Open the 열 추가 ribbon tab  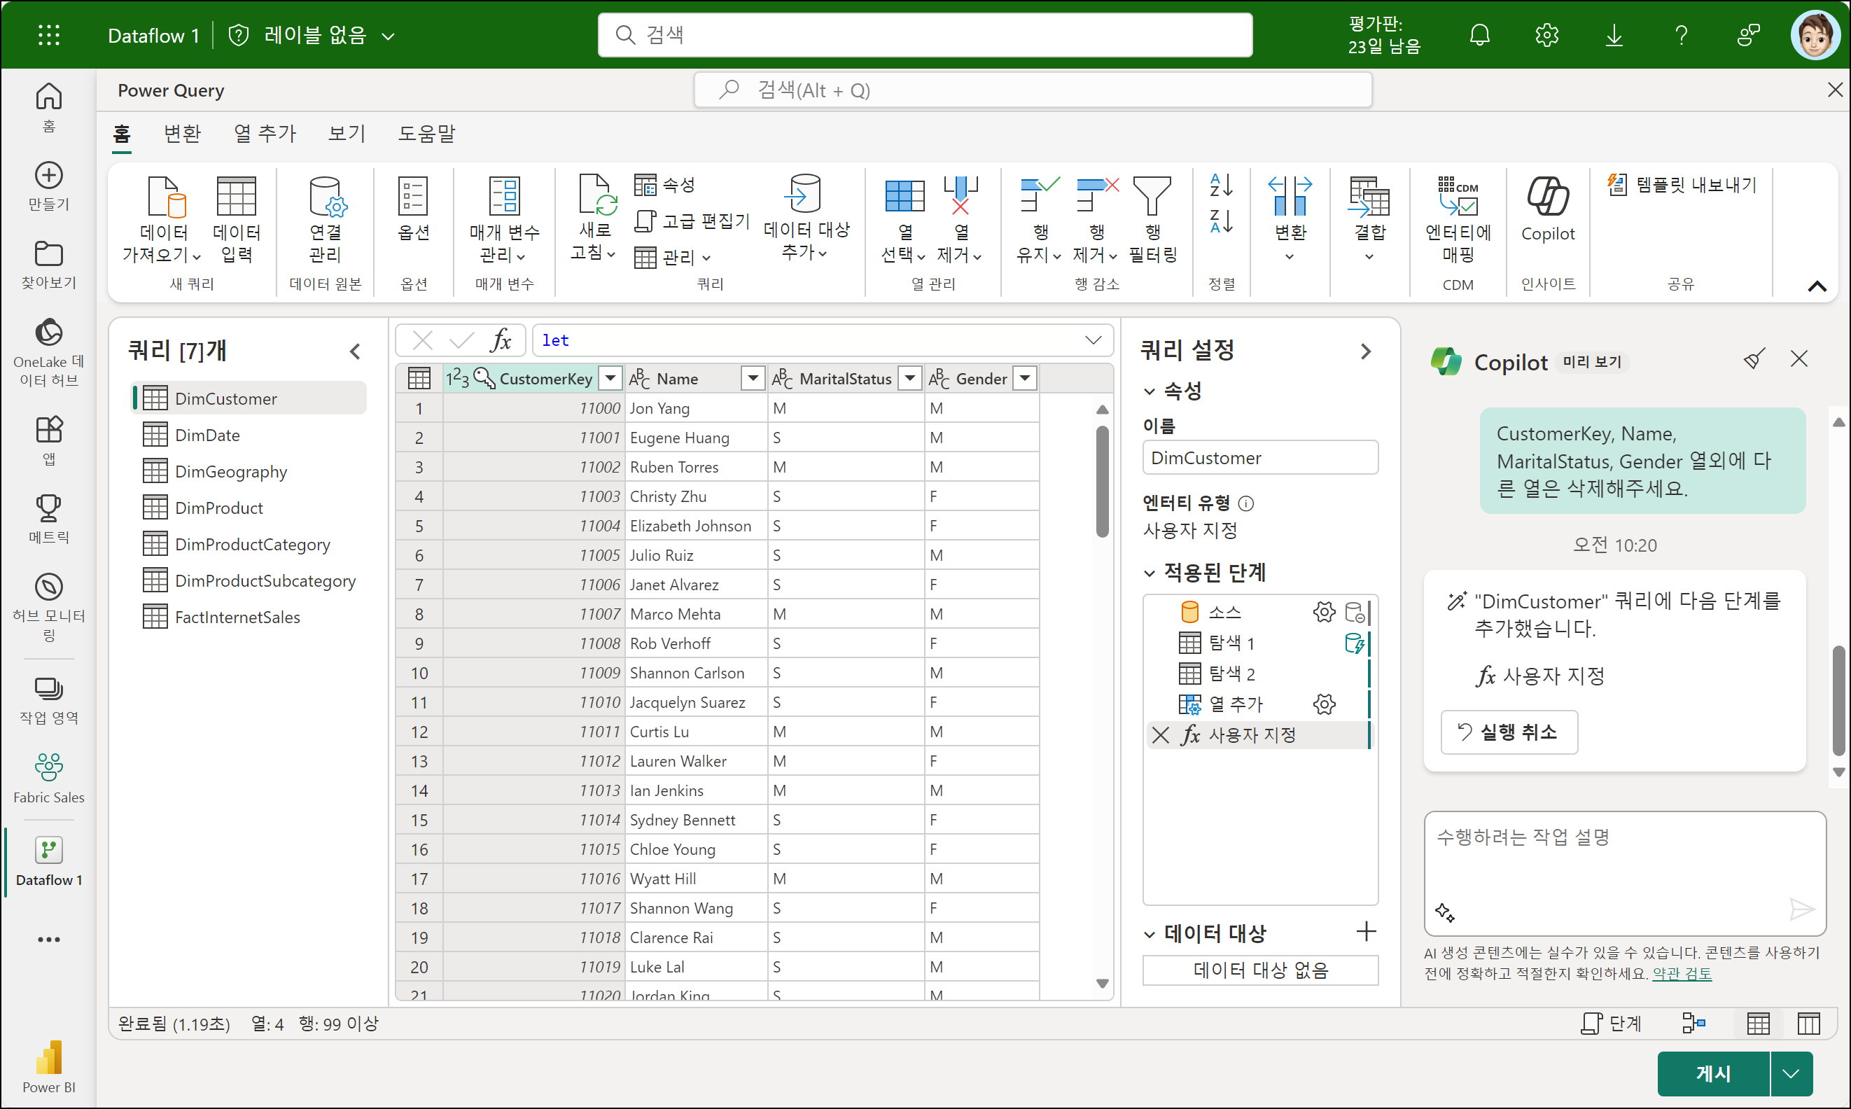point(265,134)
